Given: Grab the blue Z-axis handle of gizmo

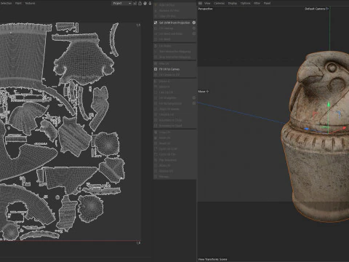Looking at the screenshot, I should [307, 129].
